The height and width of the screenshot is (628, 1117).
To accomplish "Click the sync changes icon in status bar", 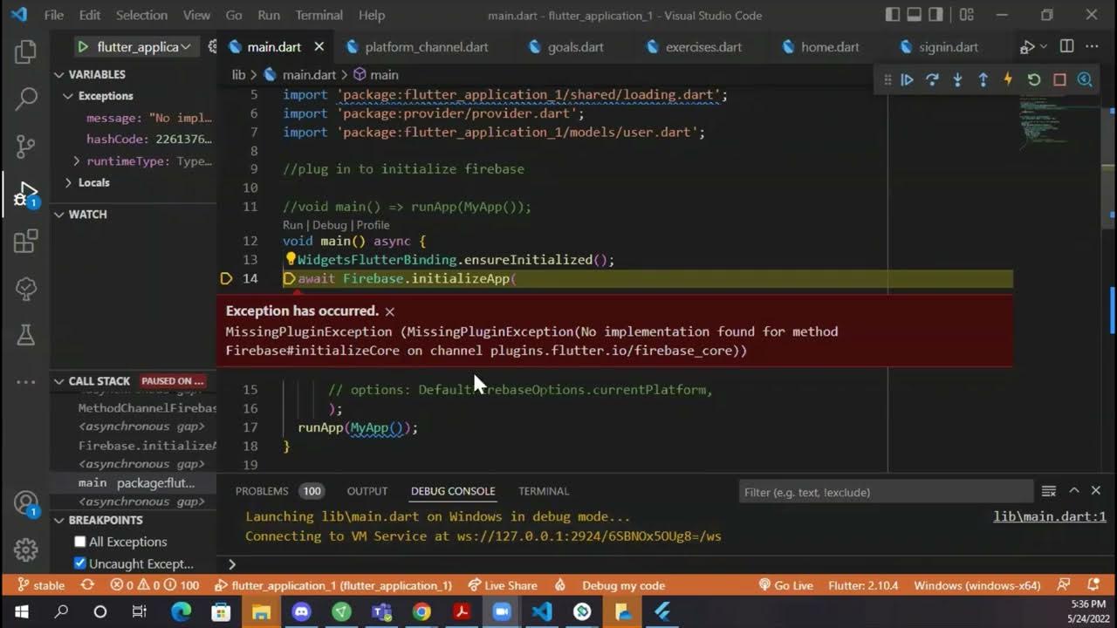I will coord(87,585).
